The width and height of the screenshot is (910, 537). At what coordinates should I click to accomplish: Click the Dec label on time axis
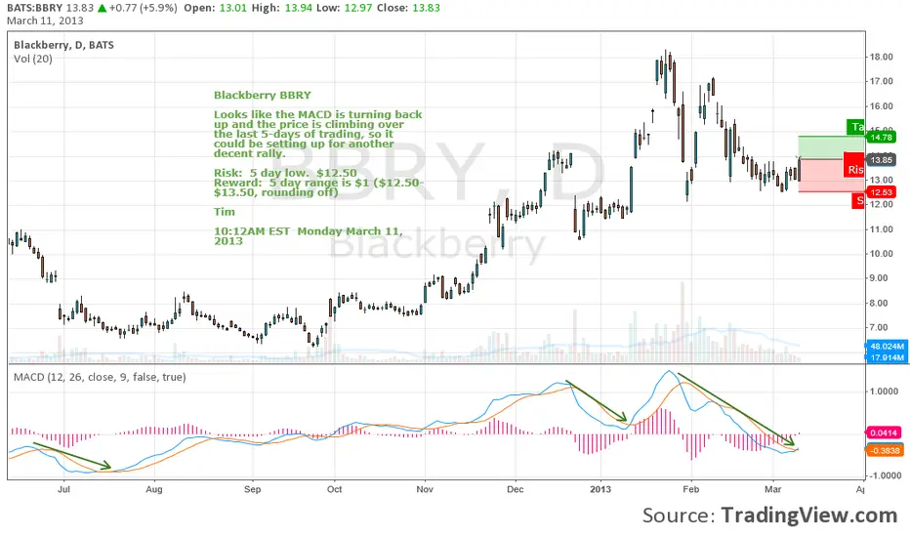pos(516,489)
